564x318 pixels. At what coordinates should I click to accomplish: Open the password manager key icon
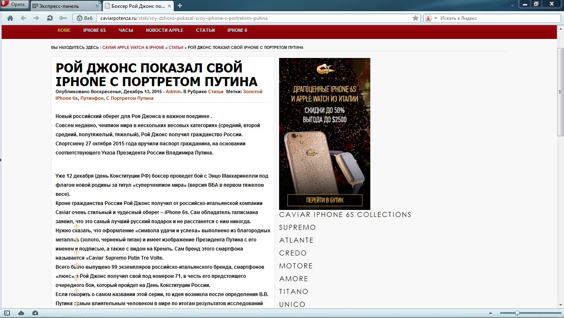click(x=63, y=18)
